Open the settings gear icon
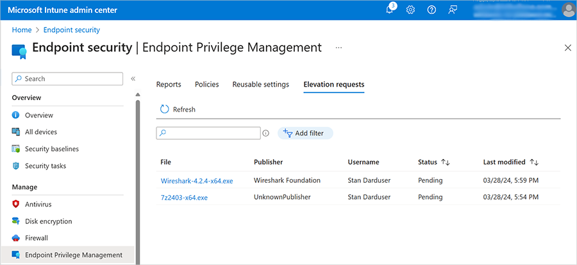577x265 pixels. pyautogui.click(x=410, y=10)
